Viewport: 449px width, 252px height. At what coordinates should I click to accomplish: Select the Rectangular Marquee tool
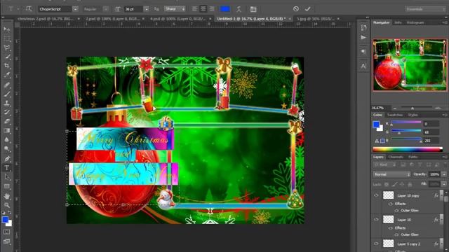[x=7, y=38]
